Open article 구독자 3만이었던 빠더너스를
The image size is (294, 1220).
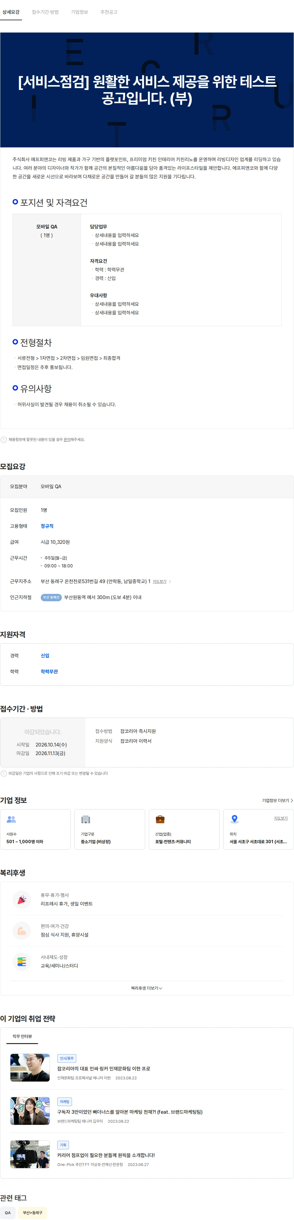130,1112
